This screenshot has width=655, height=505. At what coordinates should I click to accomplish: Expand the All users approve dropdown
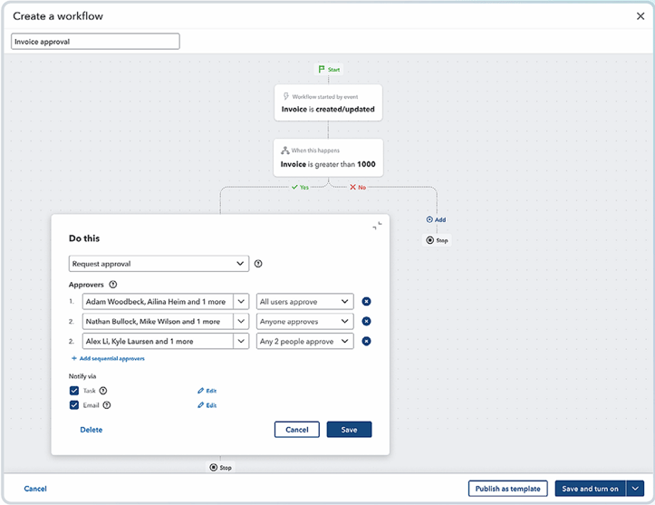tap(305, 301)
